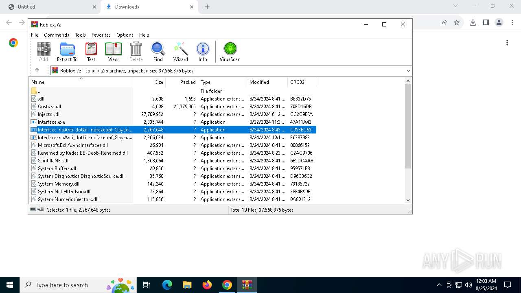Switch to Chrome on the taskbar
The image size is (521, 293).
tap(227, 285)
